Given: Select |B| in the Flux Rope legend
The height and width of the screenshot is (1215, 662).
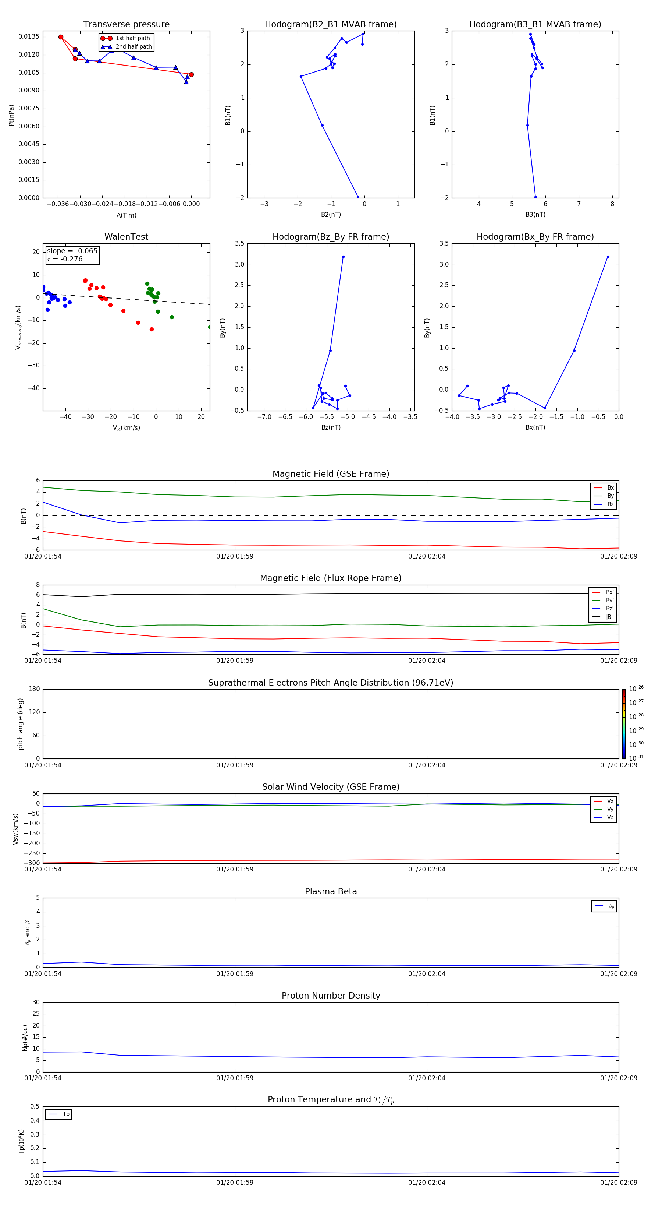Looking at the screenshot, I should (x=603, y=617).
